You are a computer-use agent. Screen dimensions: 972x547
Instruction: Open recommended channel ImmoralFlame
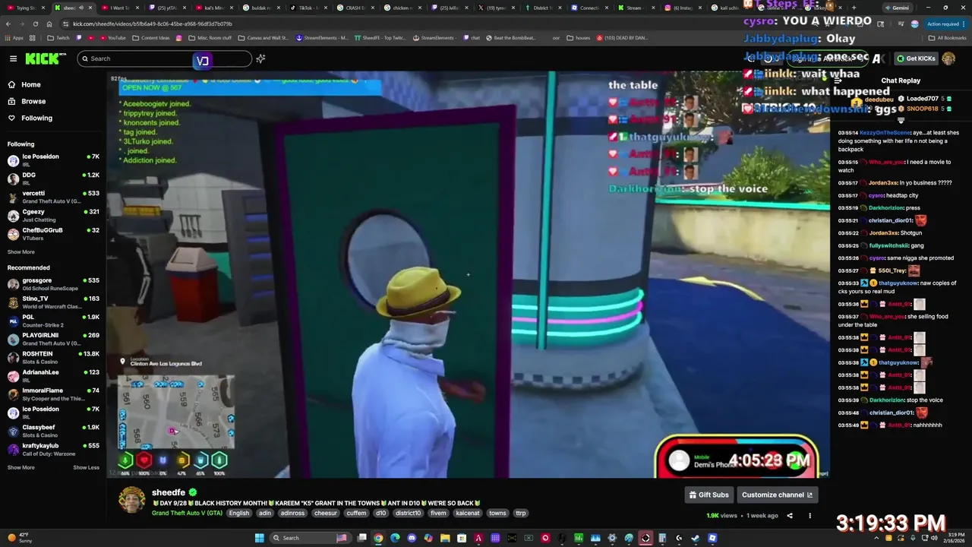pos(53,394)
